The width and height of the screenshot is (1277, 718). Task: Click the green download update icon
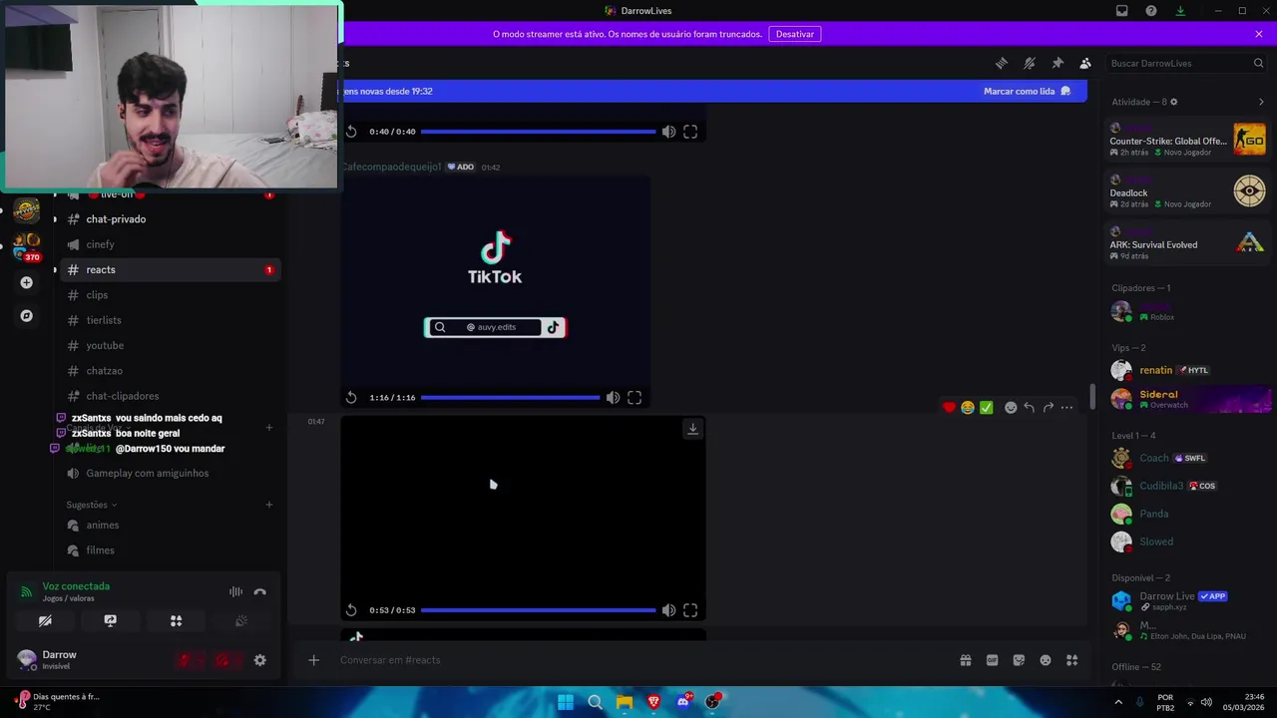[1180, 11]
